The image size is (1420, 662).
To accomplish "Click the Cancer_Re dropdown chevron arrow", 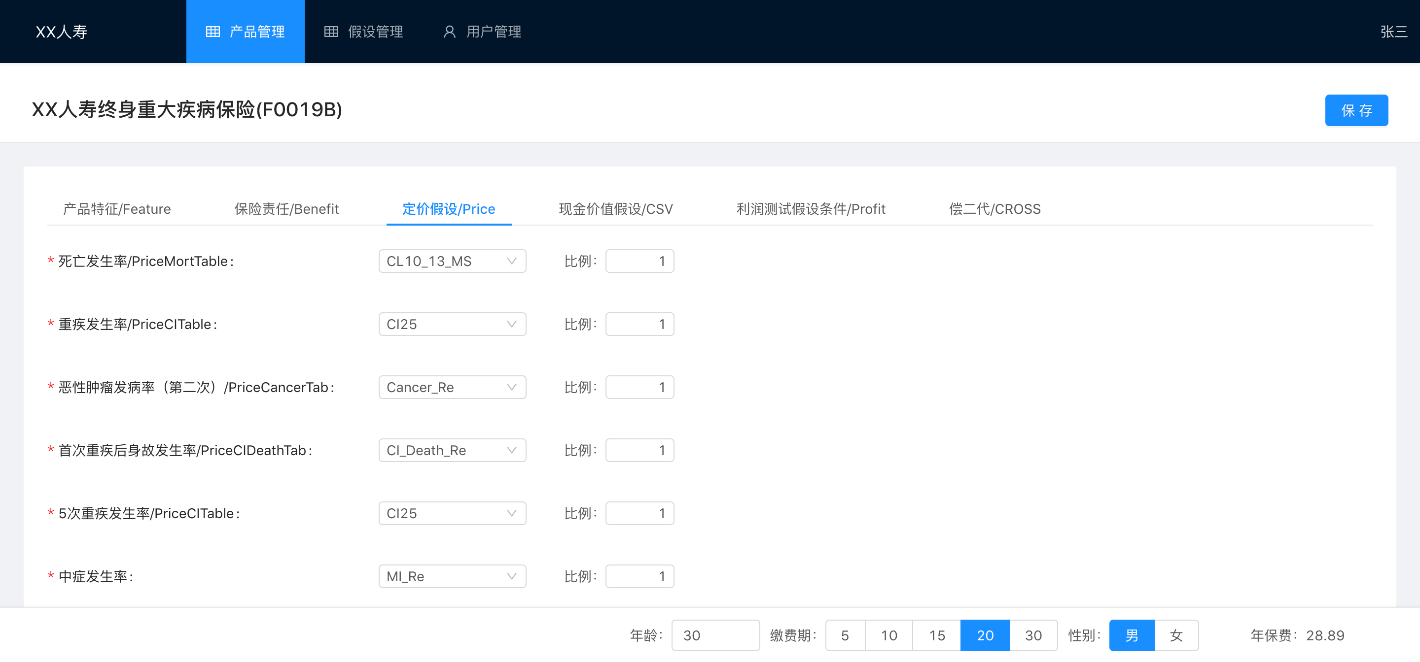I will (x=512, y=387).
